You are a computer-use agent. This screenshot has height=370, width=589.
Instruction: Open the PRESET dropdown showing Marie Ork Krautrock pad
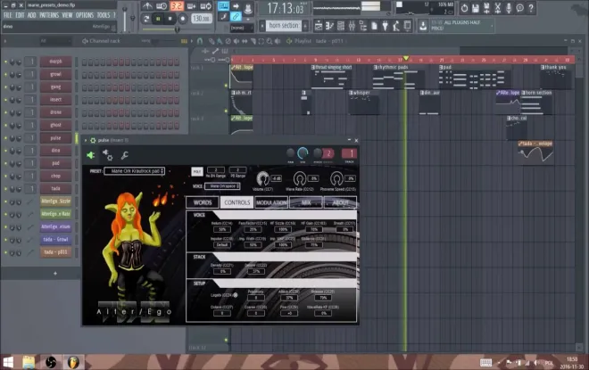pyautogui.click(x=135, y=171)
